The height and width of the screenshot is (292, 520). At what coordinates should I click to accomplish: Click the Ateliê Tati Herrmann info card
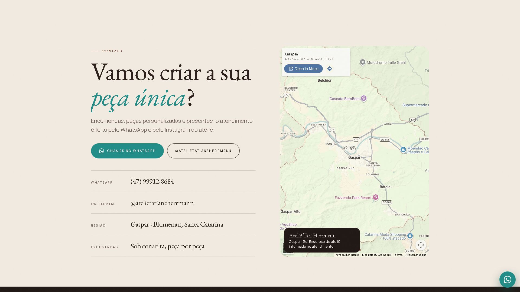tap(322, 240)
